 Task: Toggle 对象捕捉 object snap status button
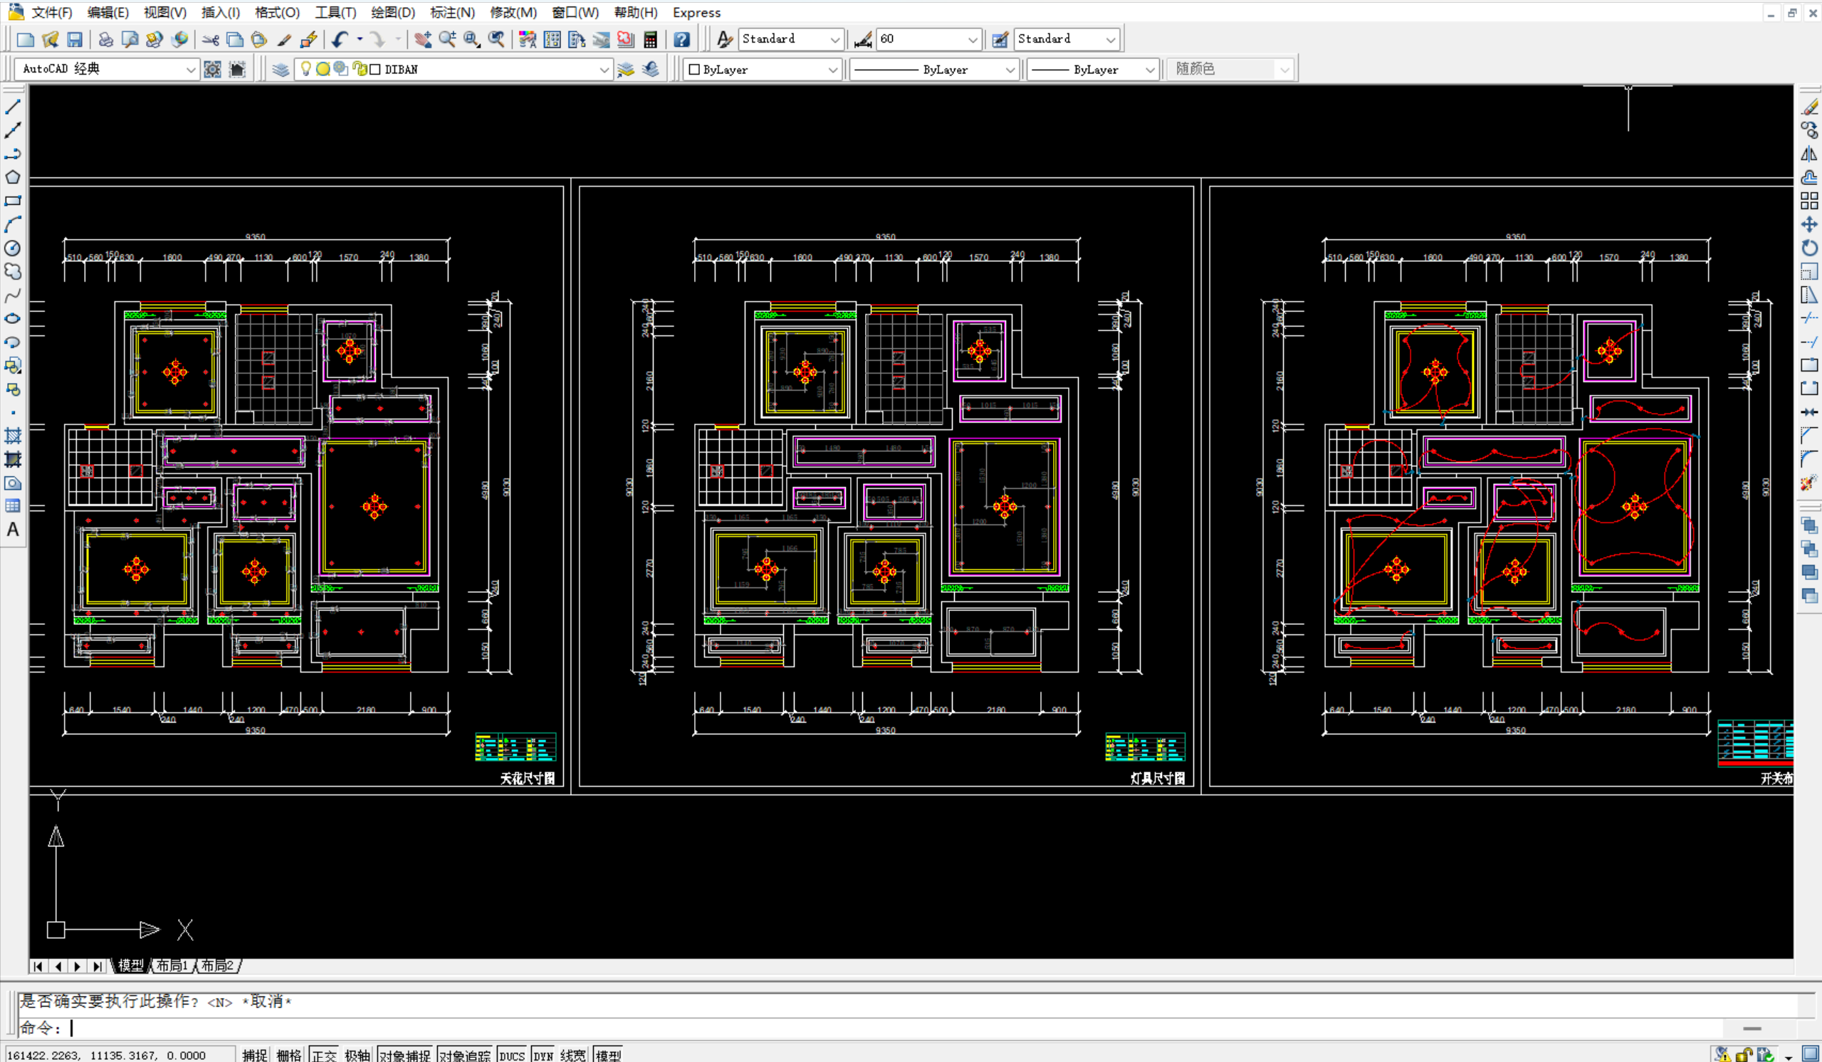click(405, 1055)
